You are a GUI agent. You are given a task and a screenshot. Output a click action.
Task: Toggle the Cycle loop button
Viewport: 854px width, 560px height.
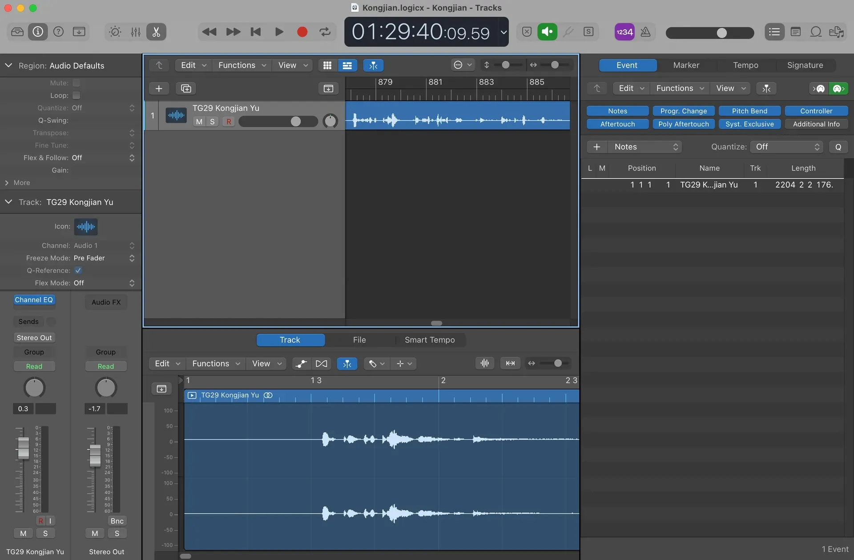pyautogui.click(x=325, y=32)
